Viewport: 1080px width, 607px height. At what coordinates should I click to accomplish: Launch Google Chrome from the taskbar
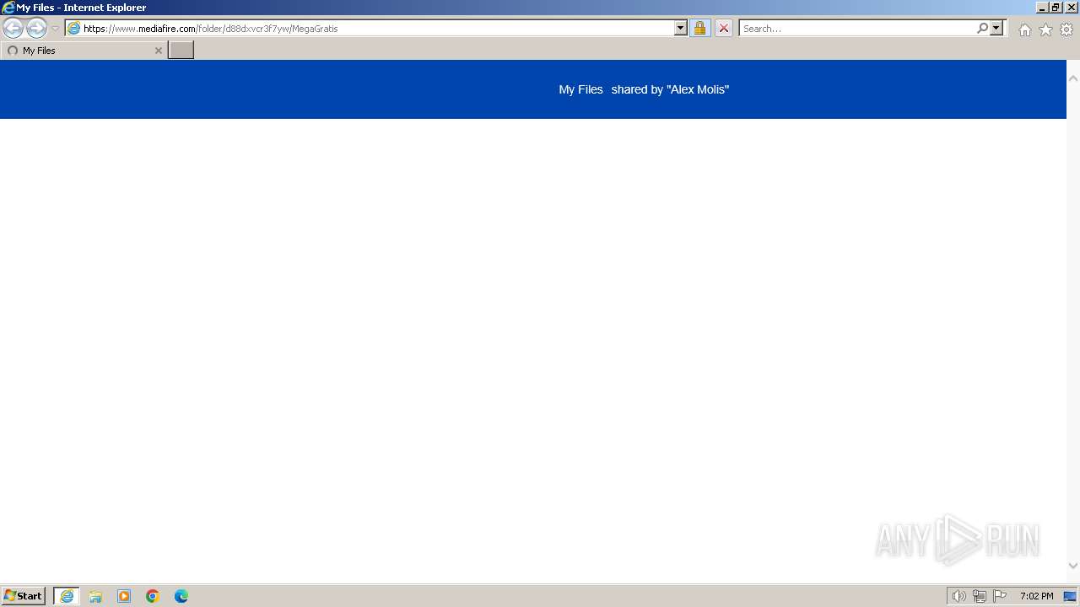153,596
